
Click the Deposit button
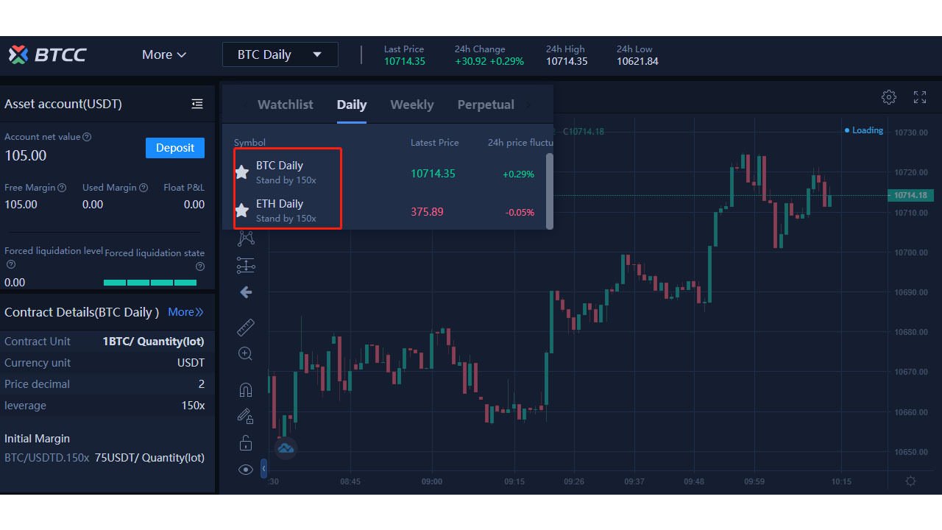click(x=175, y=148)
